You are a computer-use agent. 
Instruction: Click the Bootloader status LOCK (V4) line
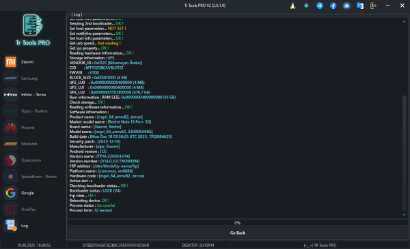click(x=95, y=191)
